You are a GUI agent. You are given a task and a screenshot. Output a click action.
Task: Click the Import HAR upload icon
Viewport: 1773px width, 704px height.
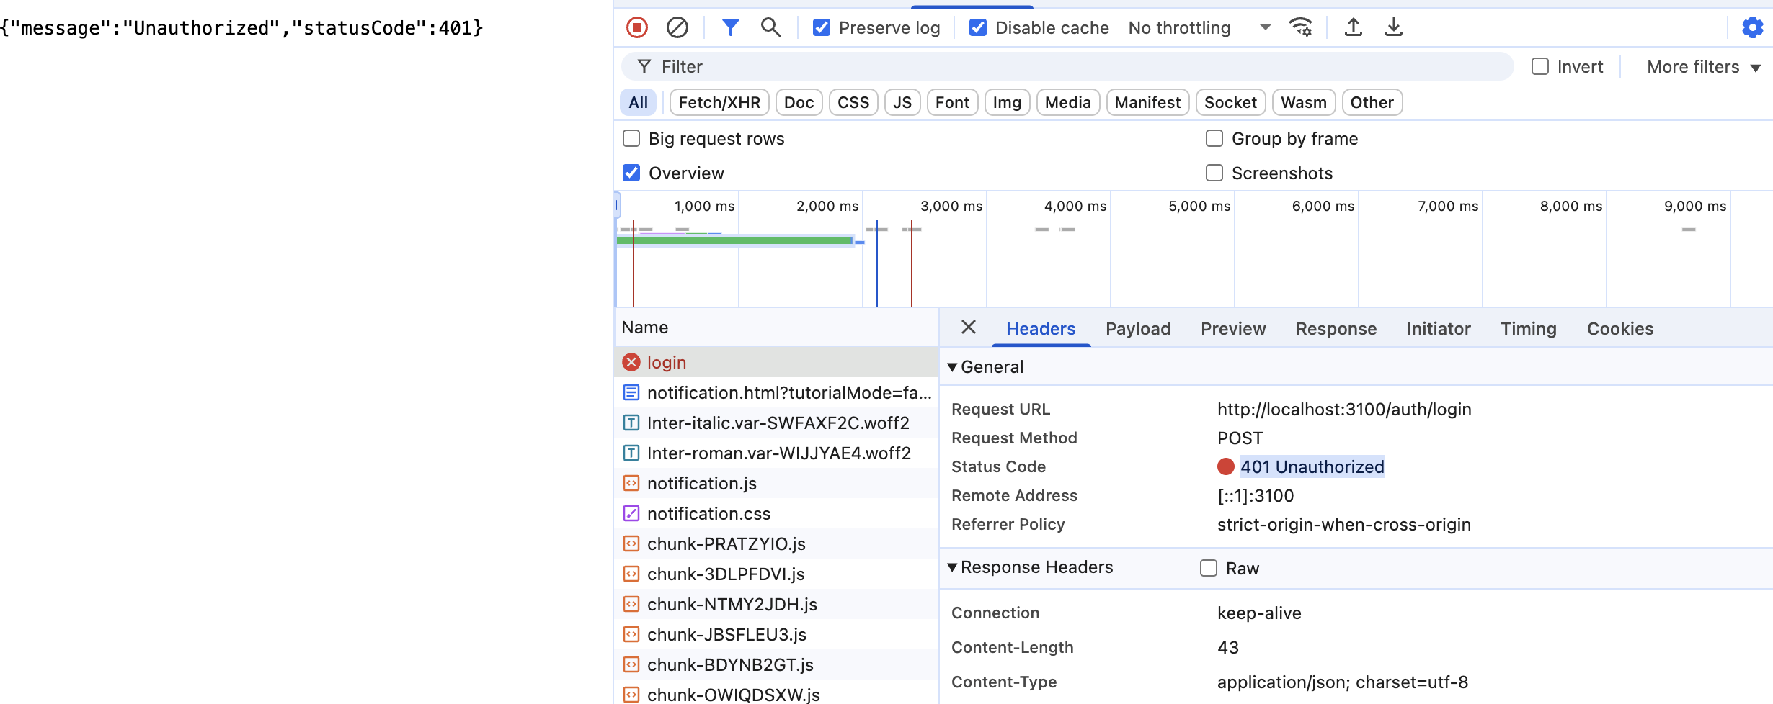[x=1353, y=27]
